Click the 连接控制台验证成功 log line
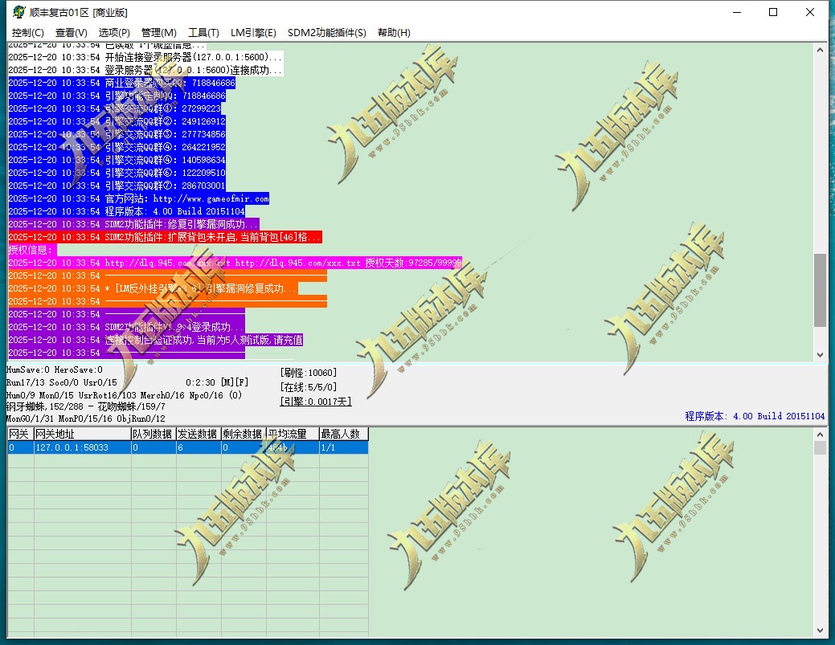This screenshot has height=645, width=835. [x=155, y=340]
